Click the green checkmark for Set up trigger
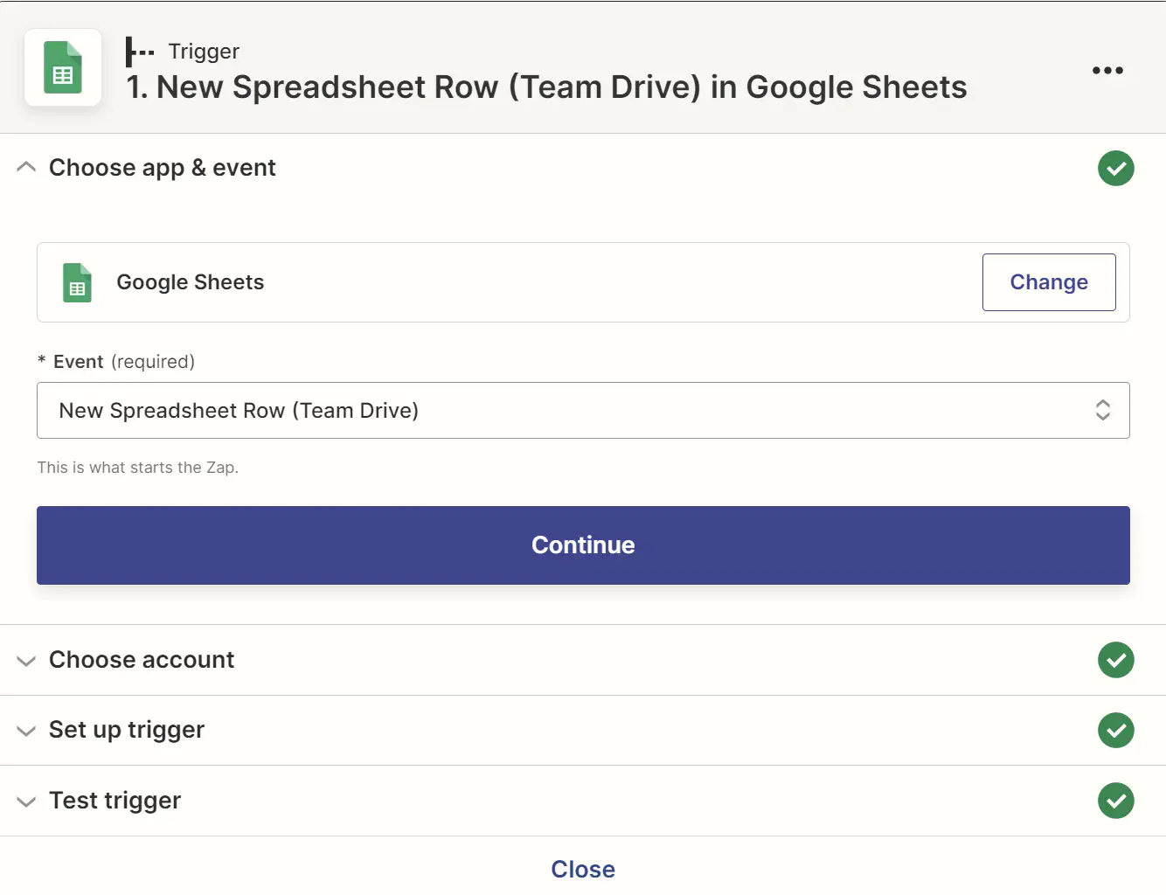Screen dimensions: 1166x895 [x=1116, y=730]
